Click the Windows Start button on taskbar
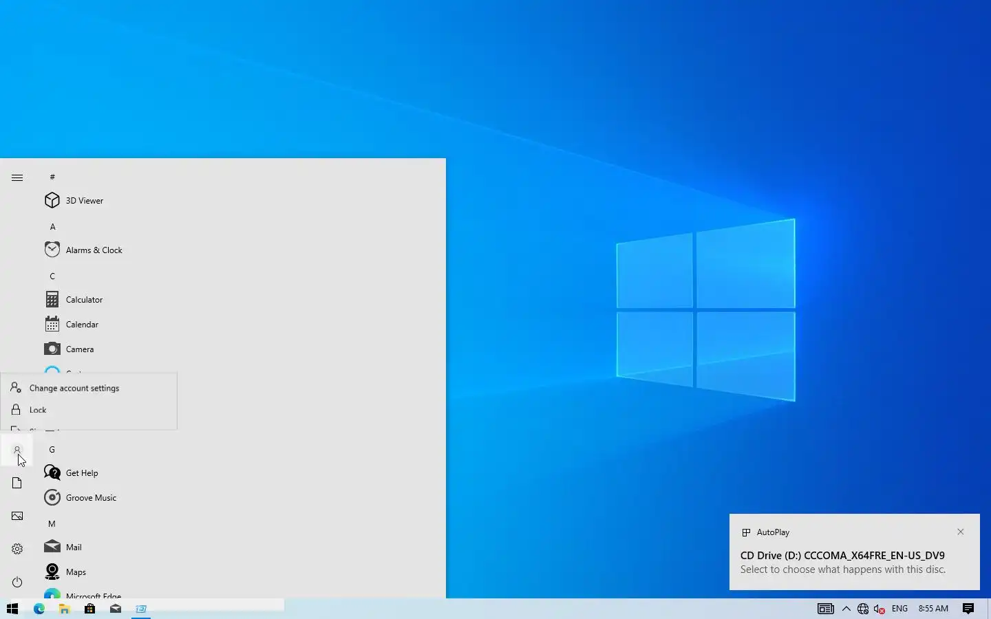 12,609
